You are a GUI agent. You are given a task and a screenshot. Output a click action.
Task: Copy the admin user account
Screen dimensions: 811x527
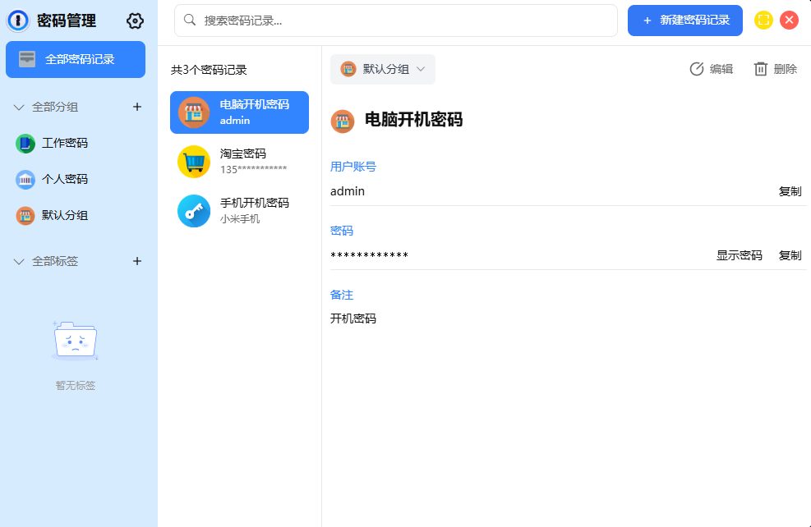click(x=790, y=191)
